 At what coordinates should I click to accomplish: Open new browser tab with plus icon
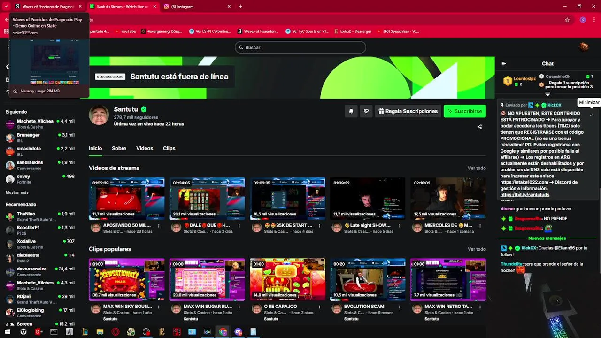tap(240, 7)
